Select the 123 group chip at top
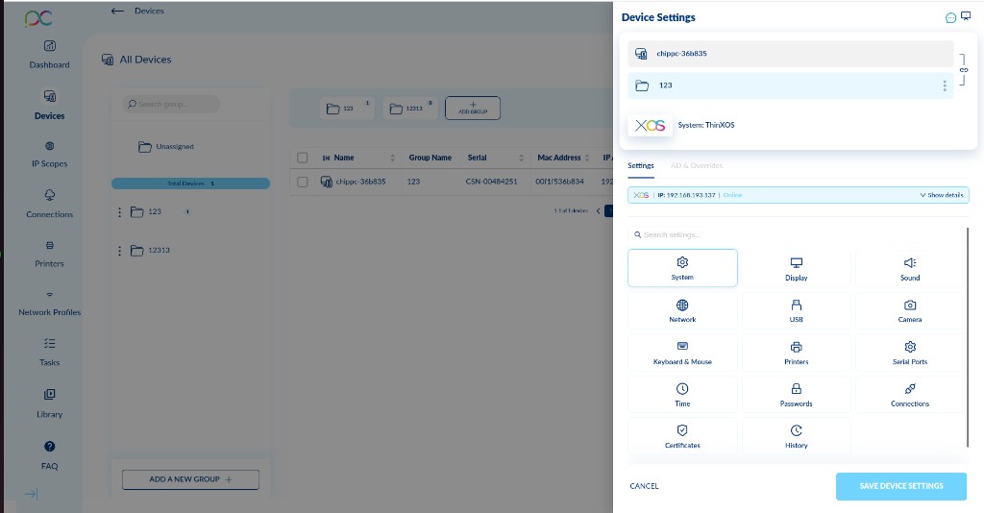 coord(347,109)
